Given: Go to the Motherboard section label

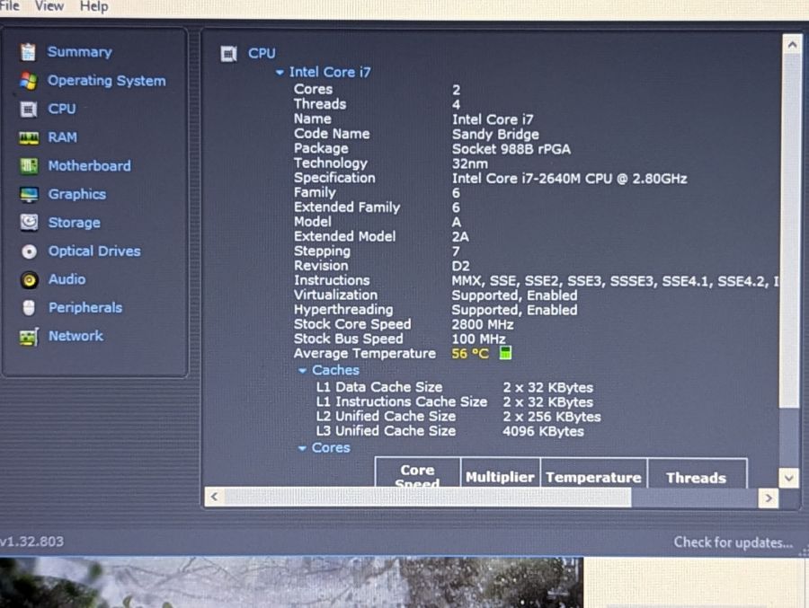Looking at the screenshot, I should [89, 166].
